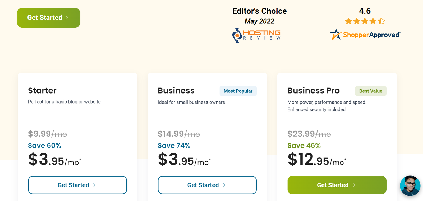The width and height of the screenshot is (423, 201).
Task: Click the Hosting Review logo
Action: (256, 35)
